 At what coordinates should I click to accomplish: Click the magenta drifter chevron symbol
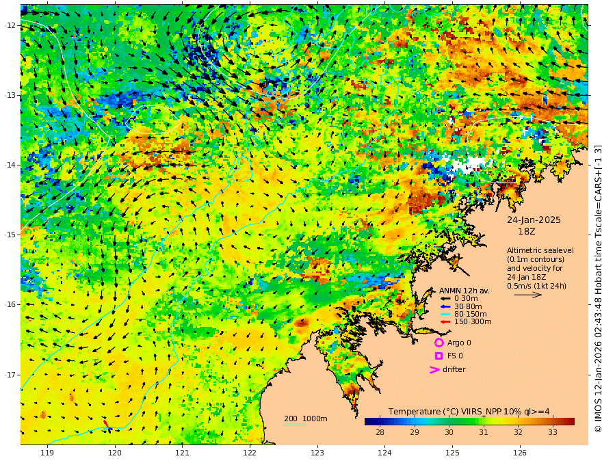(434, 369)
